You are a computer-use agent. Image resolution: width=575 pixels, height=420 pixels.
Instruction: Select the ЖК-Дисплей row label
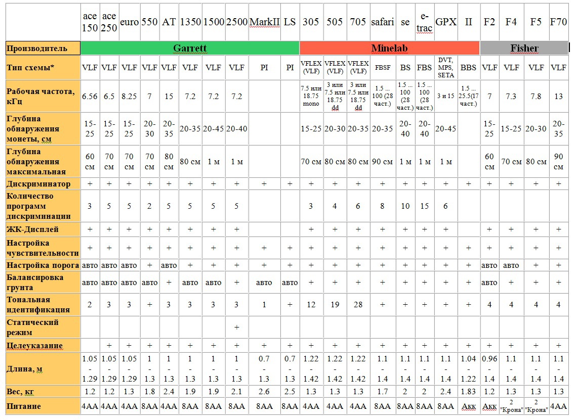click(x=32, y=229)
